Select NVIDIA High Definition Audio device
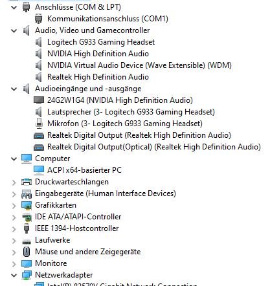Screen dimensions: 270x286 pos(98,54)
